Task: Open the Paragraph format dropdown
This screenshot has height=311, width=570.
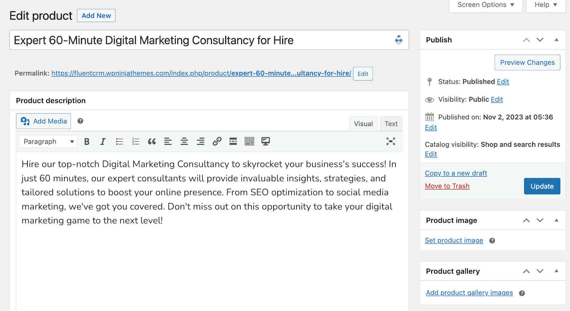Action: [x=48, y=141]
